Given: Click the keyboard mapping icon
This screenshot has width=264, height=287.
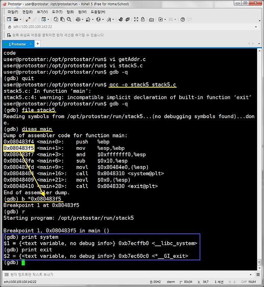Looking at the screenshot, I should tap(151, 20).
